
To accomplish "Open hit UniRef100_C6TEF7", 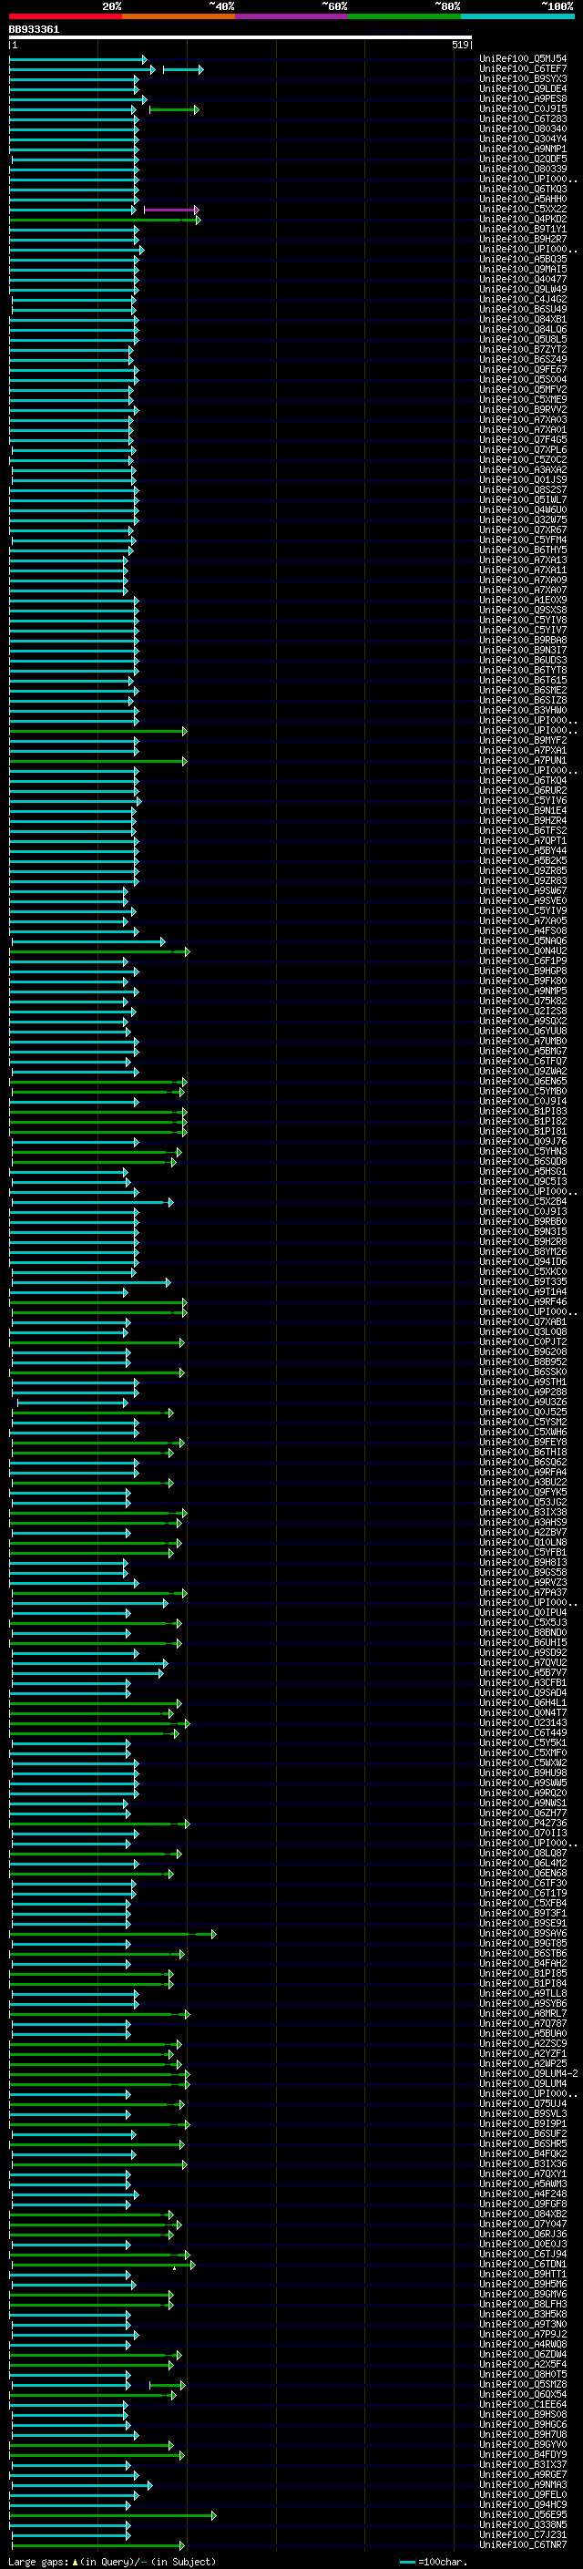I will pyautogui.click(x=523, y=69).
